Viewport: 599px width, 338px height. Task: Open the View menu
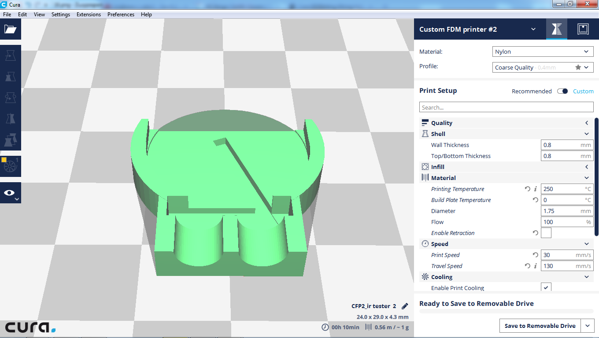(x=39, y=14)
